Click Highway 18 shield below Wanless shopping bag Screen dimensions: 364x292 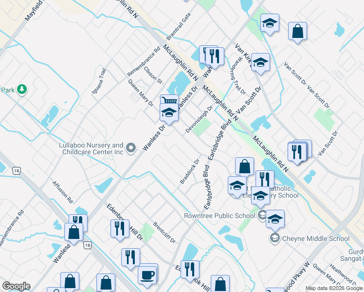87,245
